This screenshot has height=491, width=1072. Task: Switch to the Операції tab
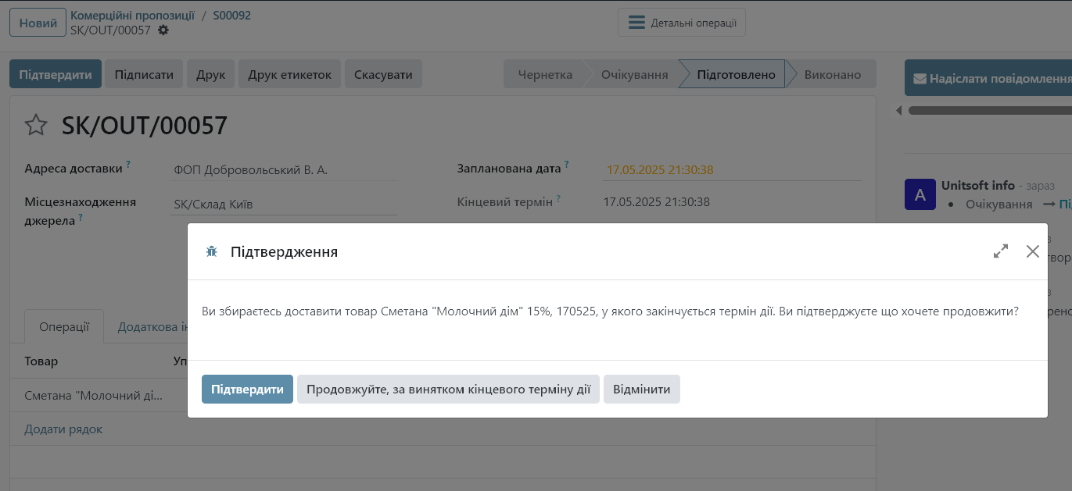click(64, 327)
